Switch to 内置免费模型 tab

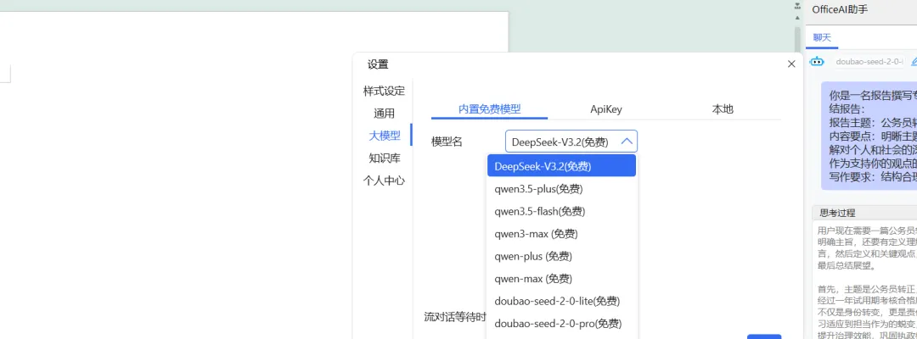[x=490, y=109]
